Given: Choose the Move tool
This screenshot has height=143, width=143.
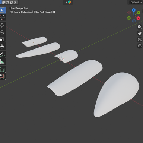Looking at the screenshot, I should pos(3,25).
